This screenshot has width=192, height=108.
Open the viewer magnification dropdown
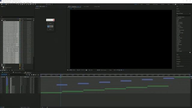74,70
